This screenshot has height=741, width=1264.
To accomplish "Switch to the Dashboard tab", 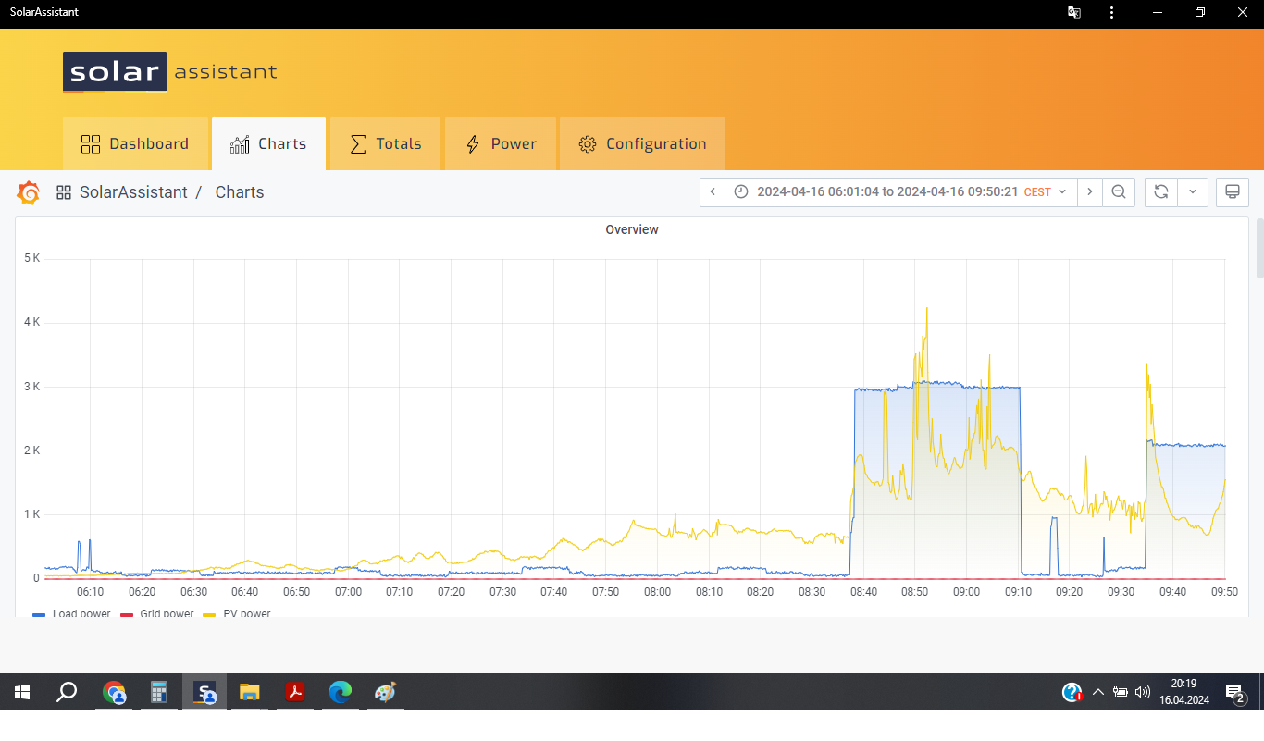I will point(135,144).
